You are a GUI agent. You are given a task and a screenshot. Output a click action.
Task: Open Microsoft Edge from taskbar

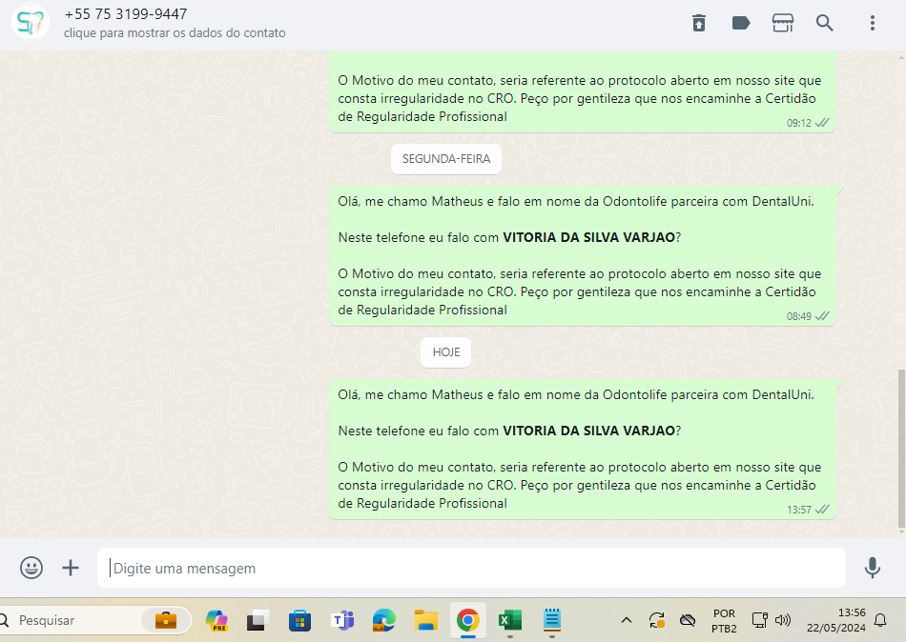[x=383, y=621]
